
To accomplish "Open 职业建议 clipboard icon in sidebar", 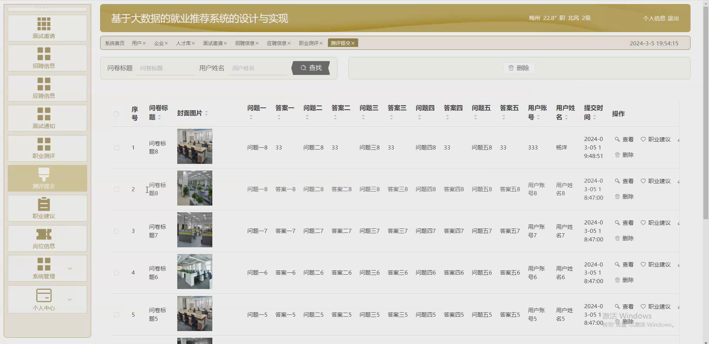I will pos(44,204).
